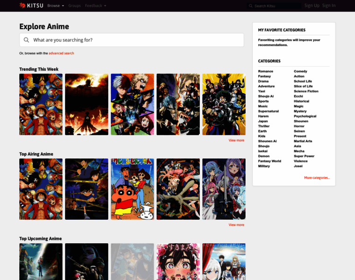Click the Sign Up link
Image resolution: width=355 pixels, height=280 pixels.
(312, 6)
